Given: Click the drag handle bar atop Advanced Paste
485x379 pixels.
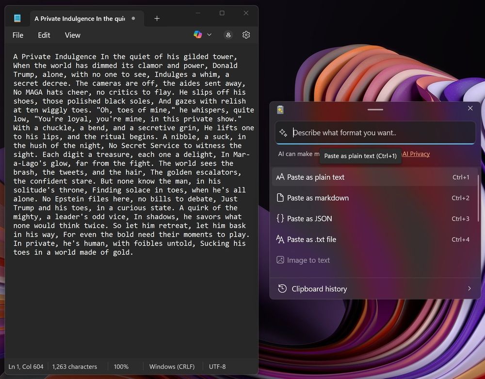Looking at the screenshot, I should click(x=375, y=110).
